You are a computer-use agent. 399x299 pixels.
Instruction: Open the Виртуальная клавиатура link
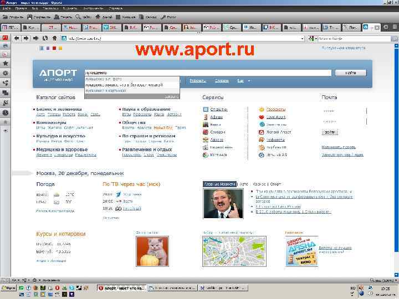(x=344, y=48)
